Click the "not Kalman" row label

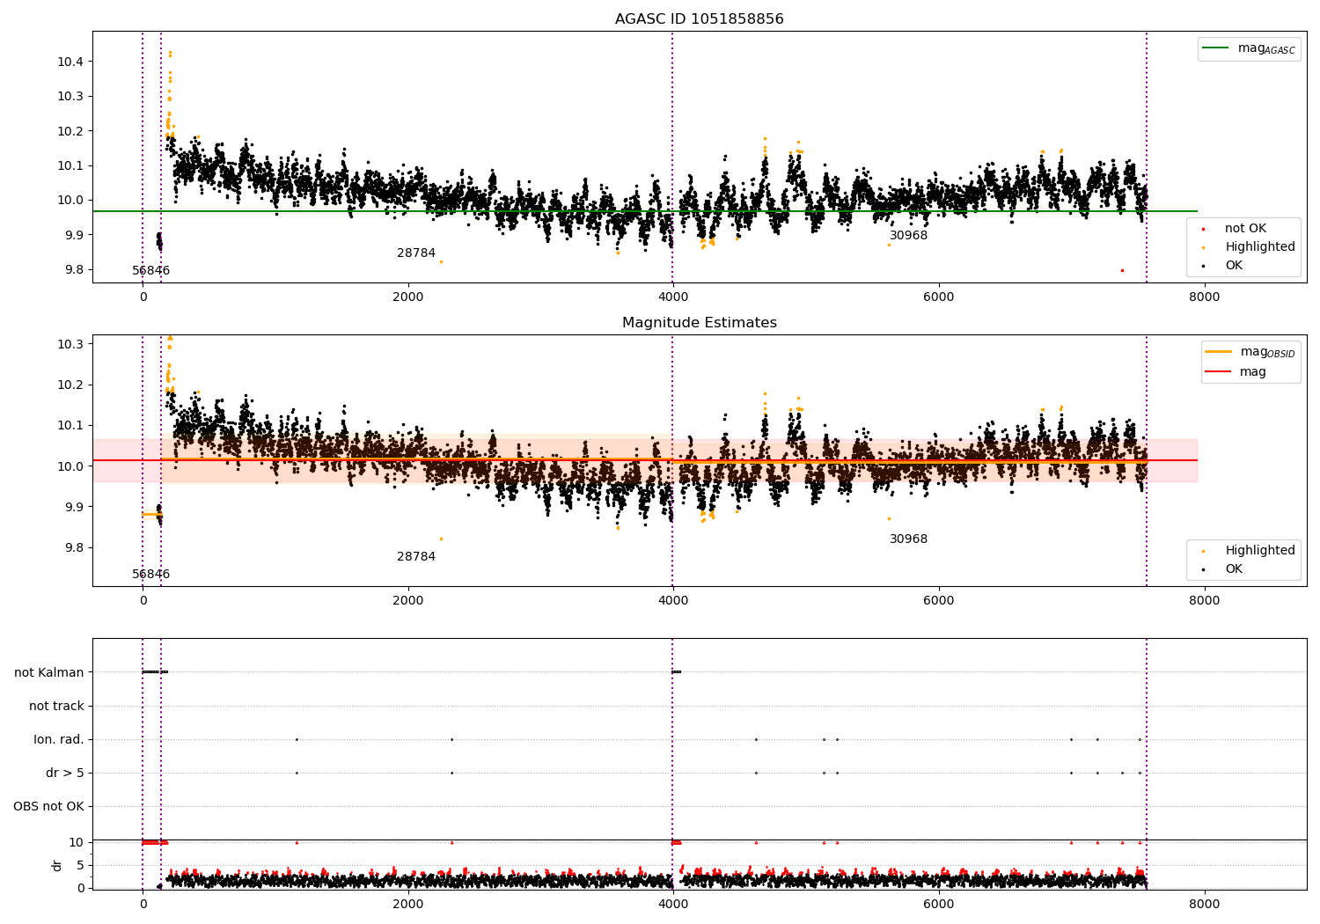click(x=49, y=673)
